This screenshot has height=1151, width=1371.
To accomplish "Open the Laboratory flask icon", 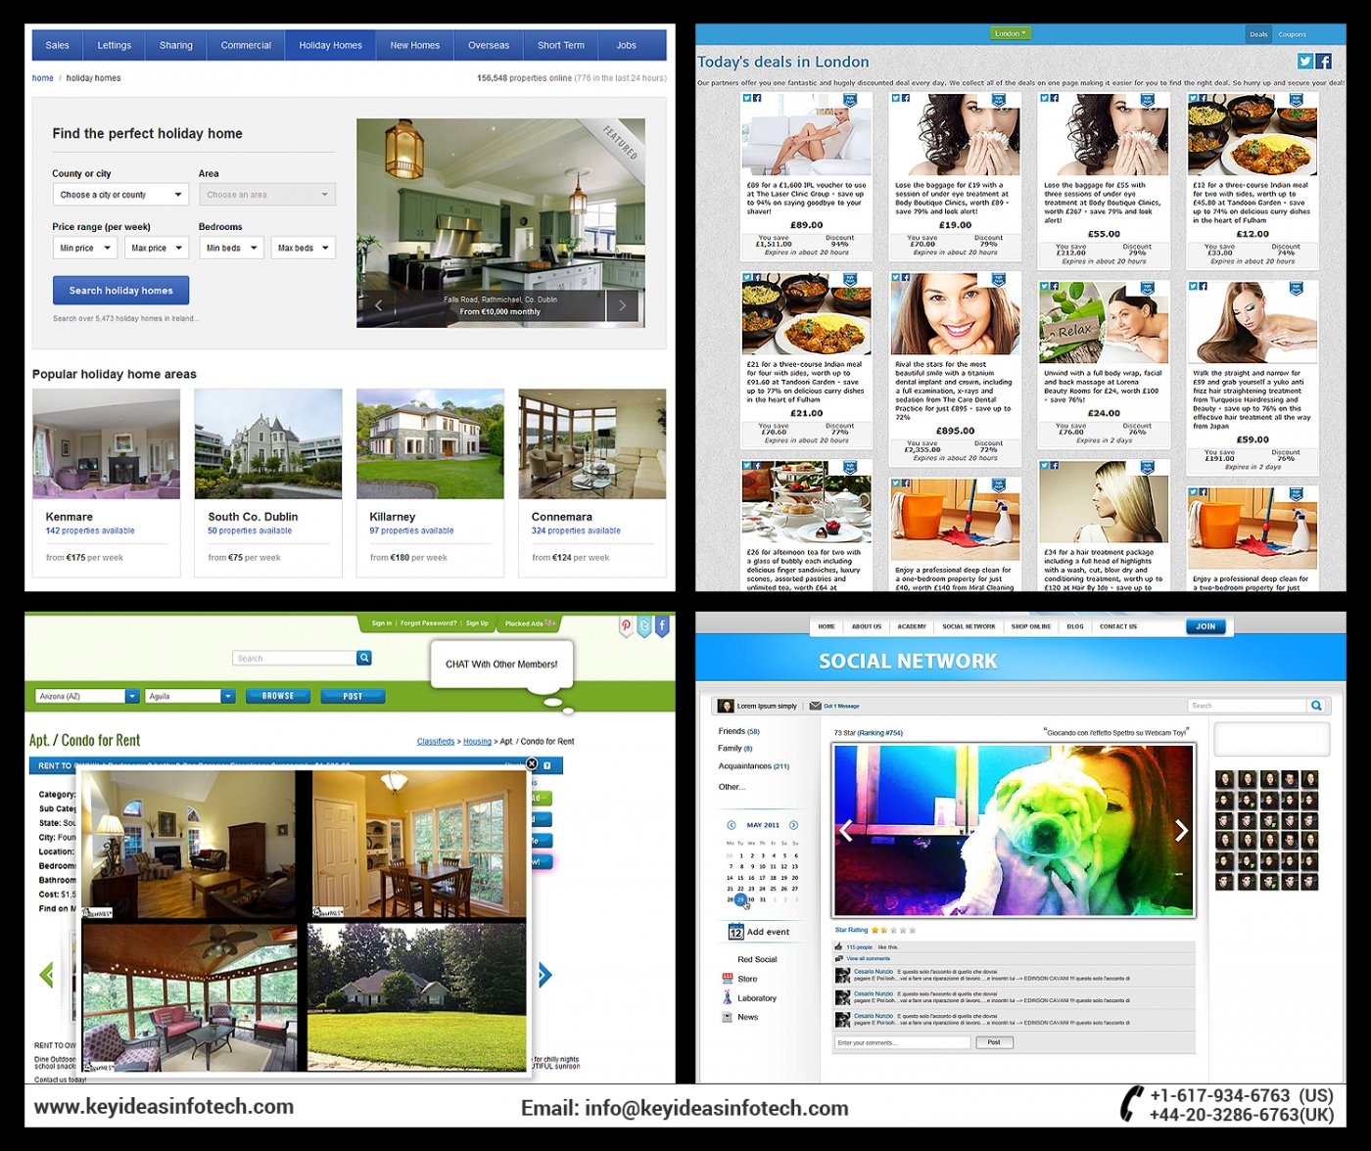I will 727,997.
